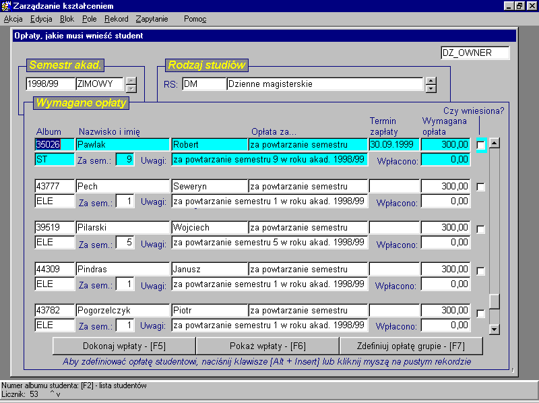539x403 pixels.
Task: Click the semester number field for Pilarski
Action: point(125,243)
